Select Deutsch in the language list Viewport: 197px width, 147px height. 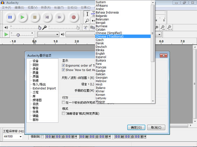(x=101, y=47)
